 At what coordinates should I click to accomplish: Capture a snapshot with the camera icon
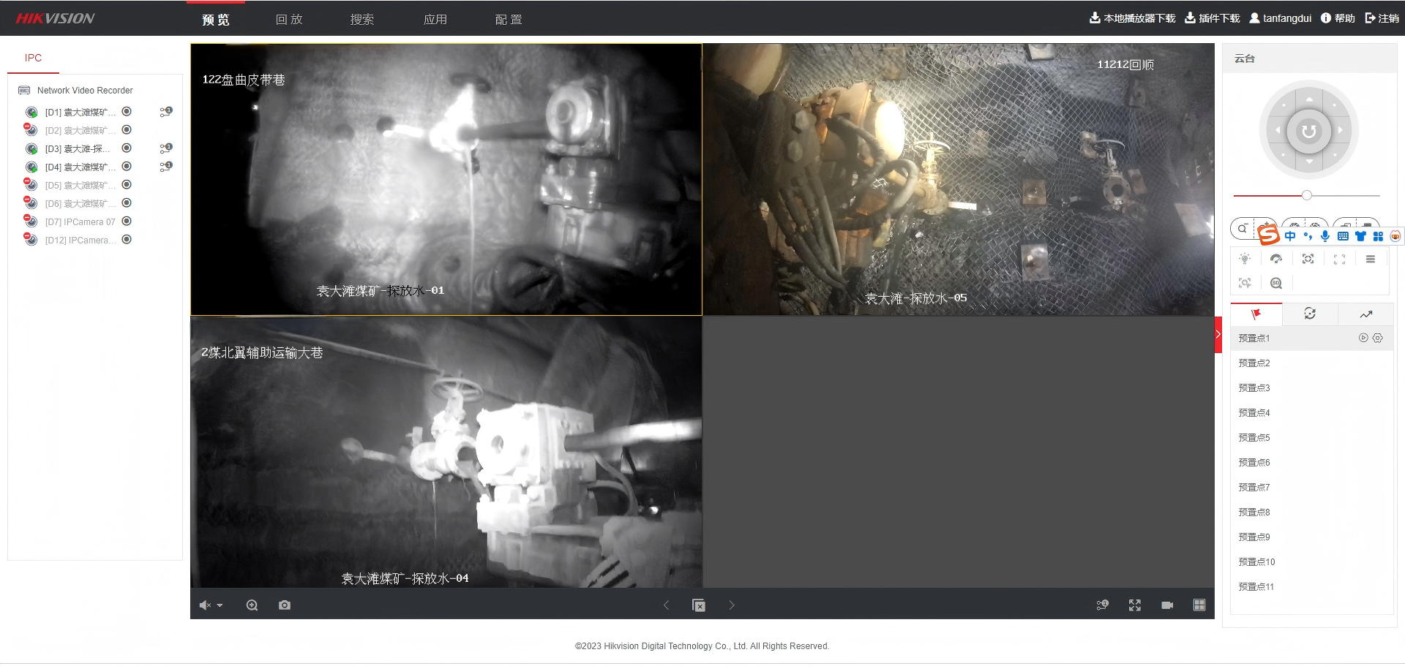point(285,605)
